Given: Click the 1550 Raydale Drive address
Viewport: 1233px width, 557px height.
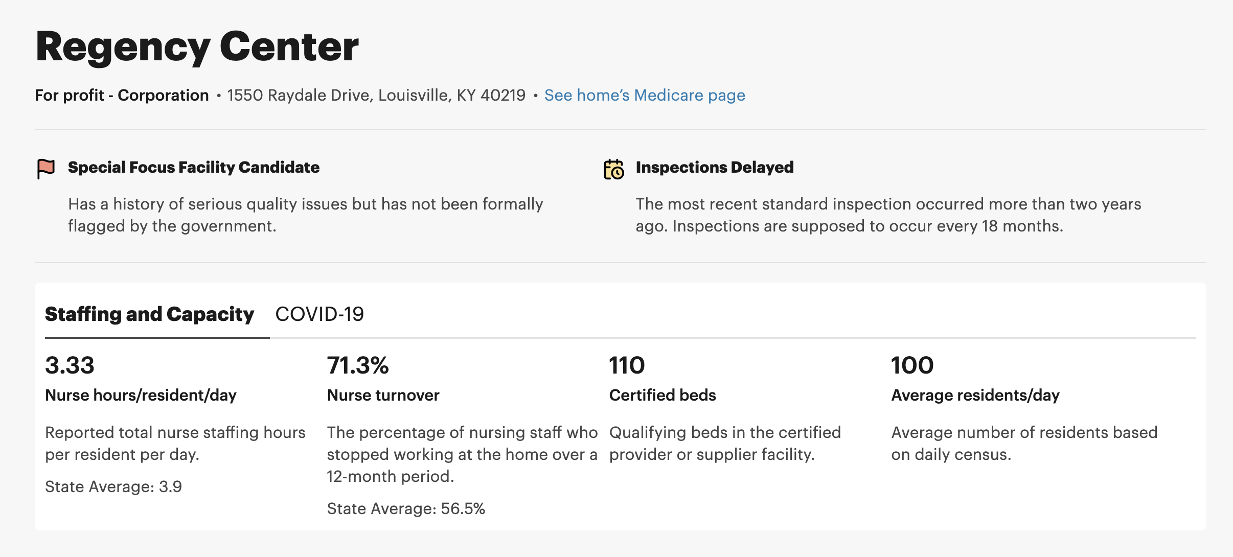Looking at the screenshot, I should point(376,95).
